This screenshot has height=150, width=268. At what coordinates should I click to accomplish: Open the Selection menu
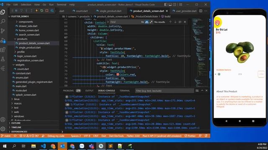click(x=26, y=5)
